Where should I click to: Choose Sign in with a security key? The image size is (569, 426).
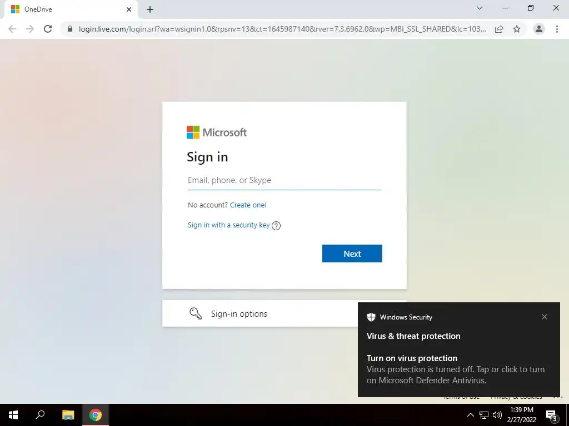tap(228, 225)
